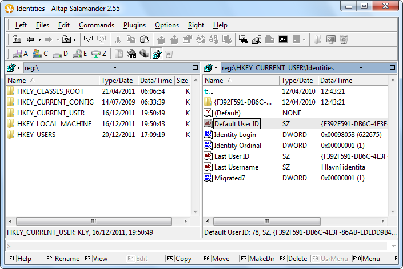Click the F6 Move button
Image resolution: width=403 pixels, height=269 pixels.
click(216, 259)
